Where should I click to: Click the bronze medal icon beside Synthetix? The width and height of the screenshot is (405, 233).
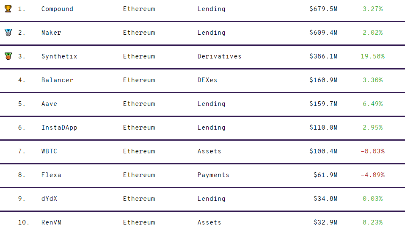pos(8,56)
